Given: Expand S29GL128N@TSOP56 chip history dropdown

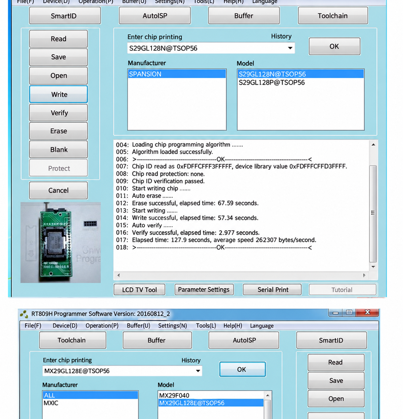Looking at the screenshot, I should coord(290,48).
